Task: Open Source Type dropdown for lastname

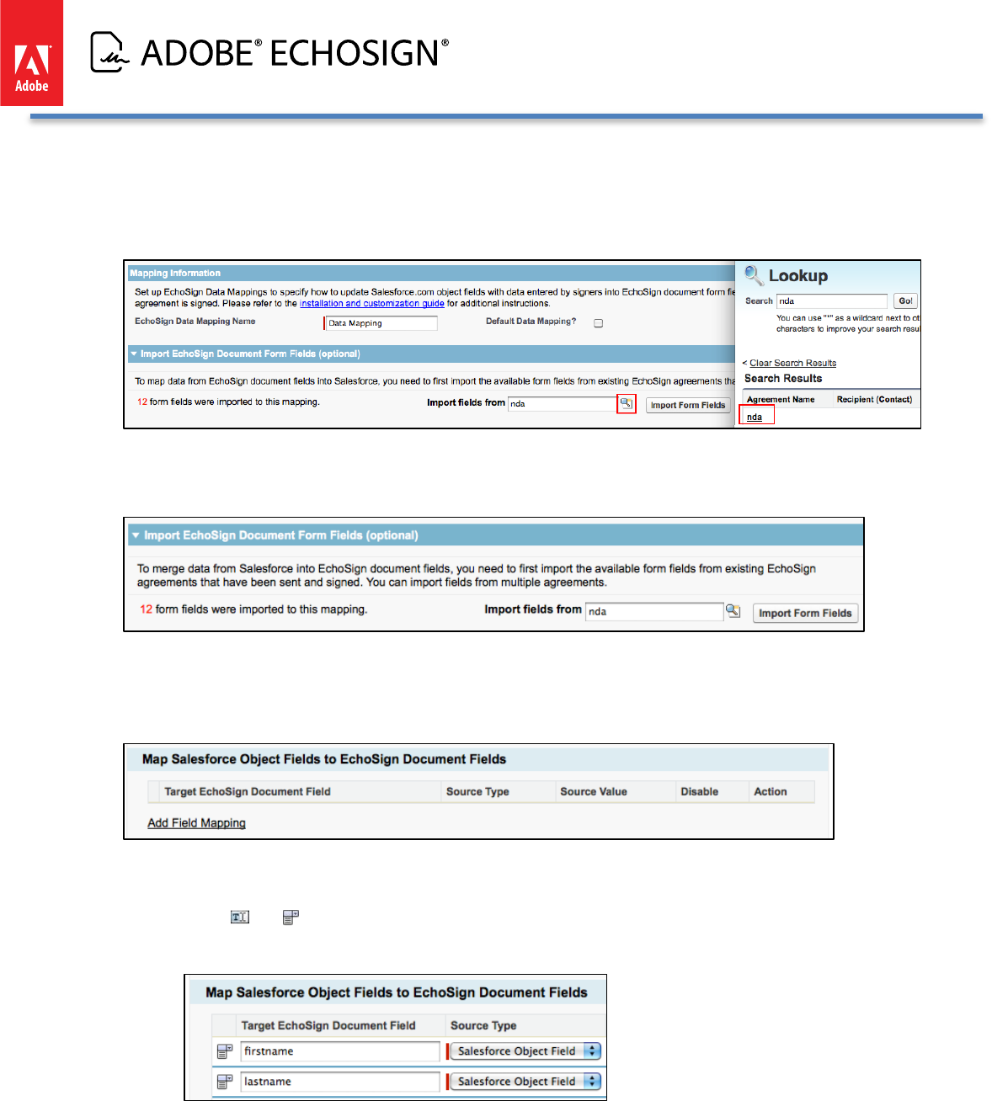Action: (x=525, y=1082)
